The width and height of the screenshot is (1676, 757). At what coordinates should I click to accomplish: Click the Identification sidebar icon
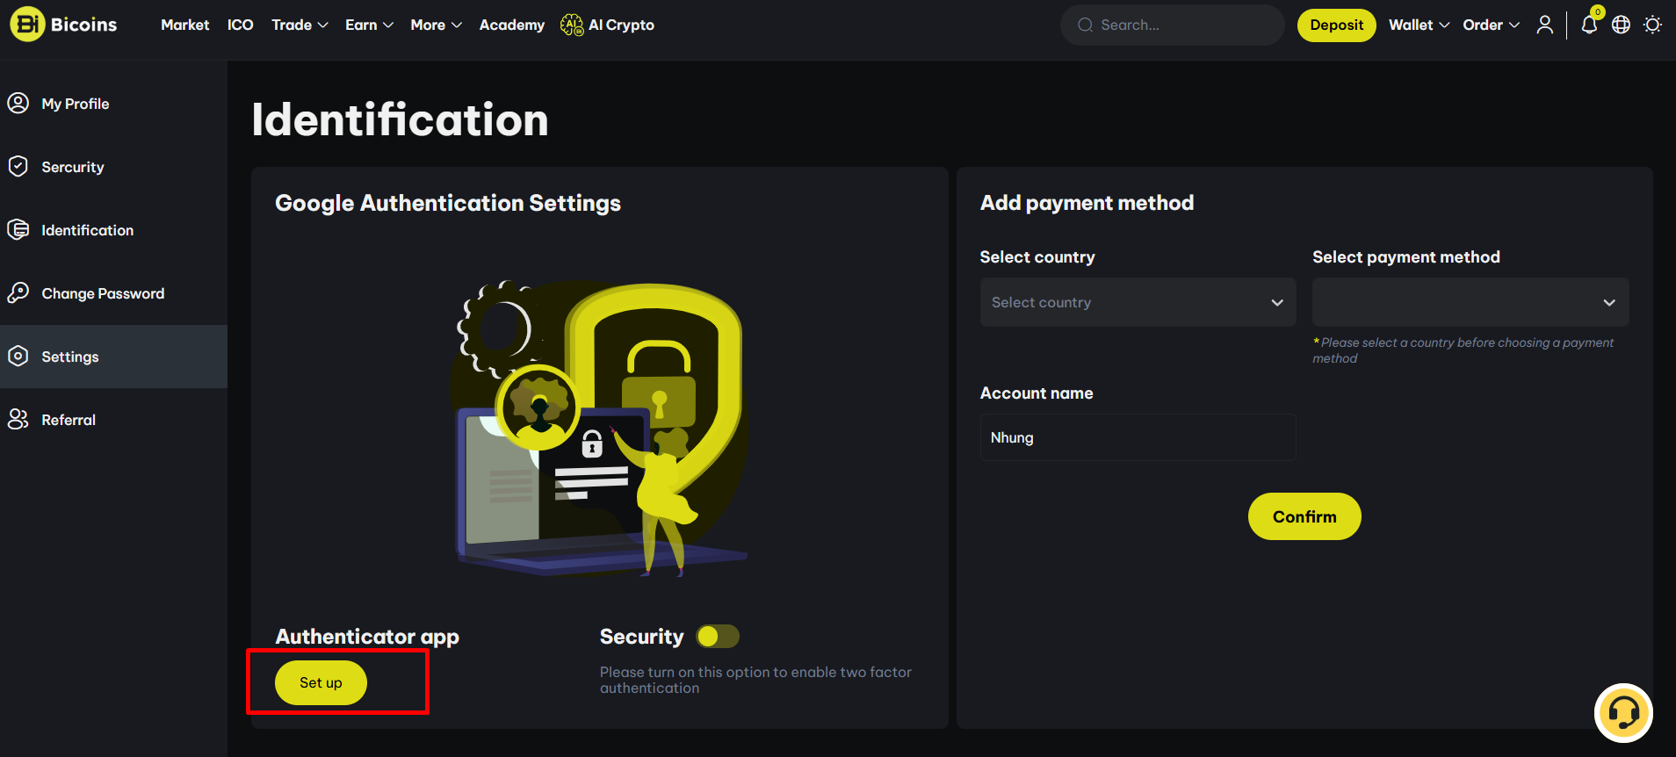[x=18, y=230]
